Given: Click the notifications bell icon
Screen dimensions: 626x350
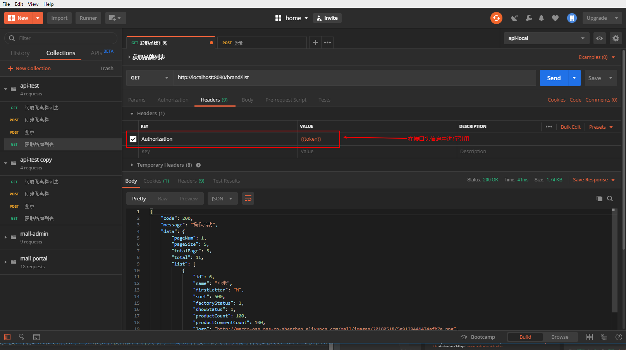Looking at the screenshot, I should pos(541,18).
